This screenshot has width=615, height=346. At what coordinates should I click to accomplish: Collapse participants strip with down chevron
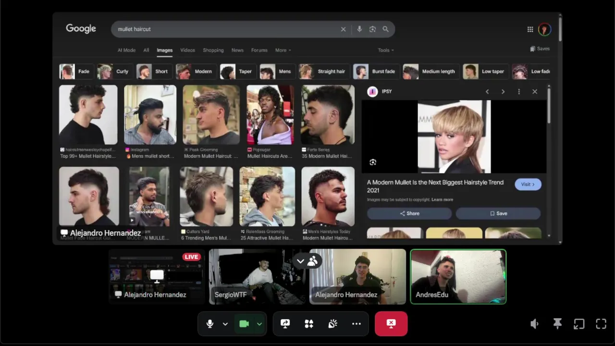click(x=300, y=261)
